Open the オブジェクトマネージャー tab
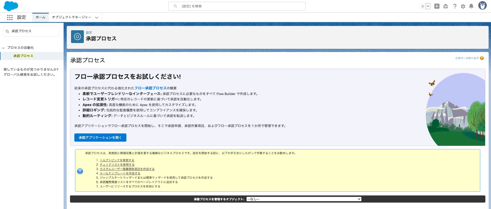 point(72,17)
